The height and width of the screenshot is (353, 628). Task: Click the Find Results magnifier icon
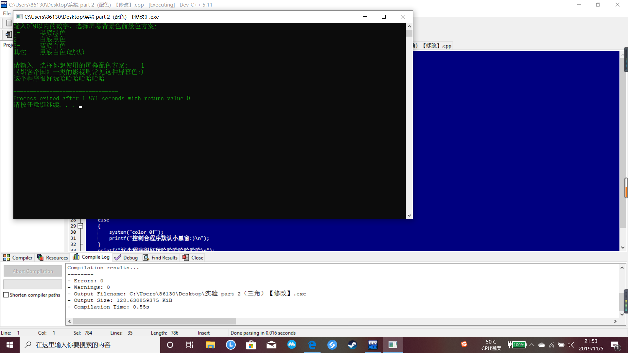[x=146, y=258]
